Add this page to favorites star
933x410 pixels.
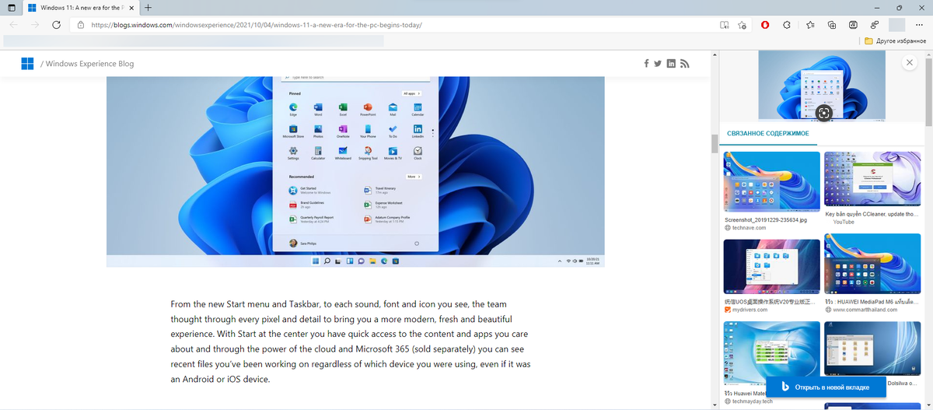pyautogui.click(x=743, y=25)
